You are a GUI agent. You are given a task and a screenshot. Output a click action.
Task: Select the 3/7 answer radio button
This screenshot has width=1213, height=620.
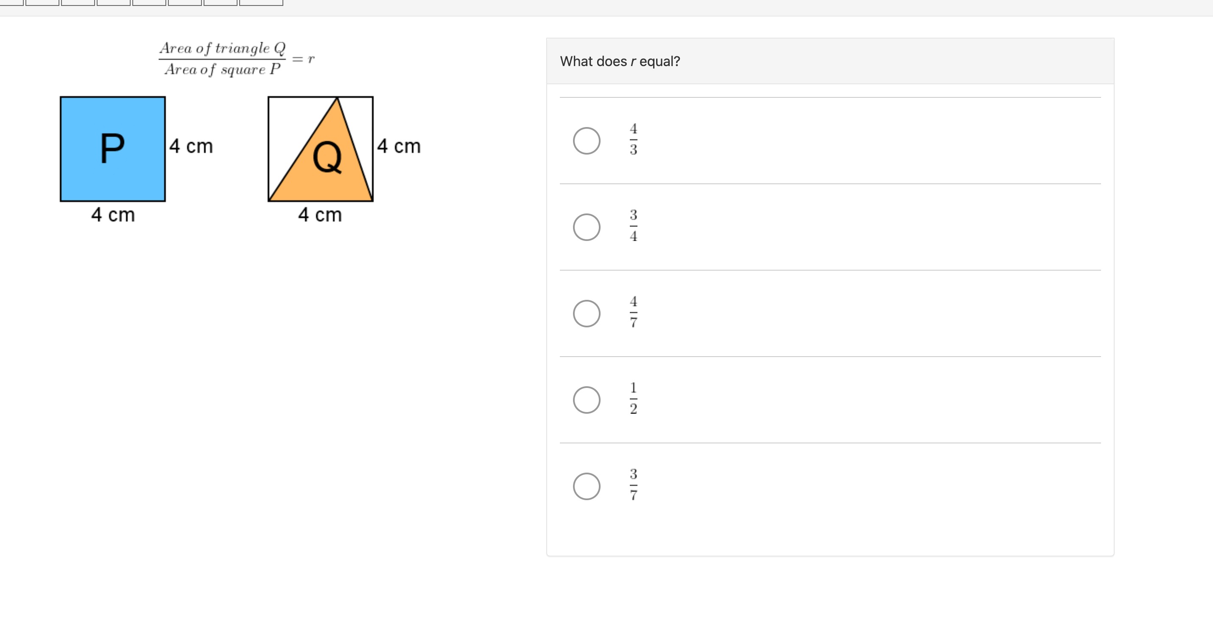(x=586, y=486)
